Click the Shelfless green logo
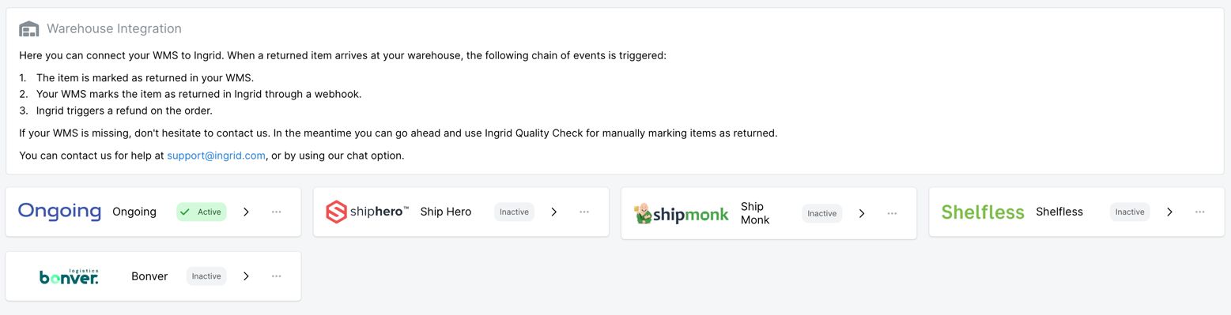 [x=983, y=212]
